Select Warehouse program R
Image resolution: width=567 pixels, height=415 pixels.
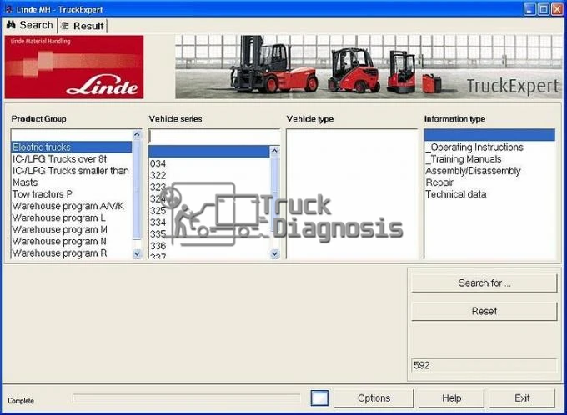coord(72,253)
